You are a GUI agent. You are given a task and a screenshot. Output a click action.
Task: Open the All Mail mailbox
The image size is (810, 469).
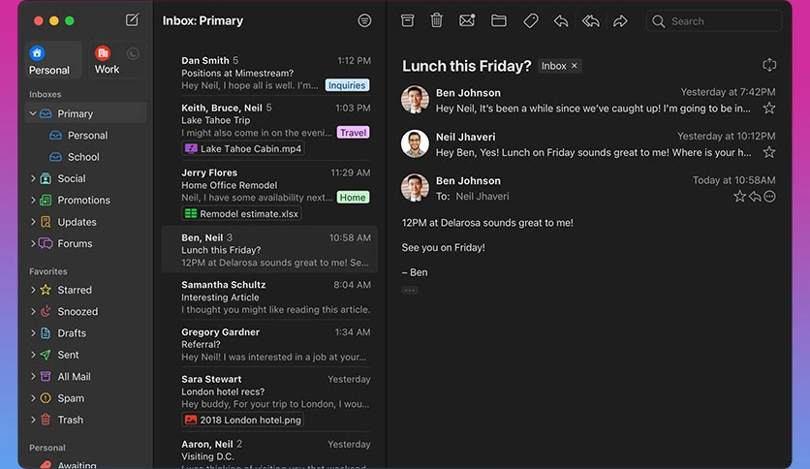click(x=86, y=377)
